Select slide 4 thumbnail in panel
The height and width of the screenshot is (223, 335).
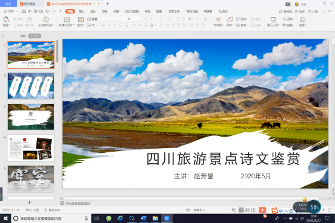tap(31, 147)
